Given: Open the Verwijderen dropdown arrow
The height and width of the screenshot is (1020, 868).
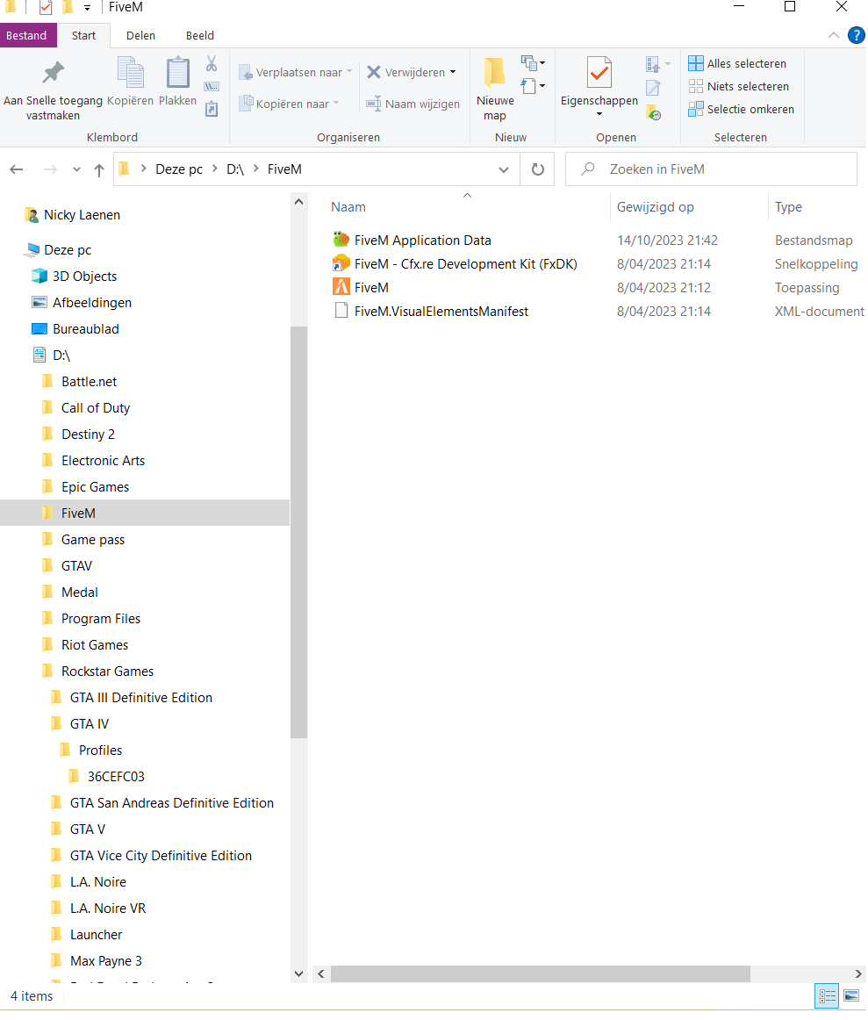Looking at the screenshot, I should point(453,72).
